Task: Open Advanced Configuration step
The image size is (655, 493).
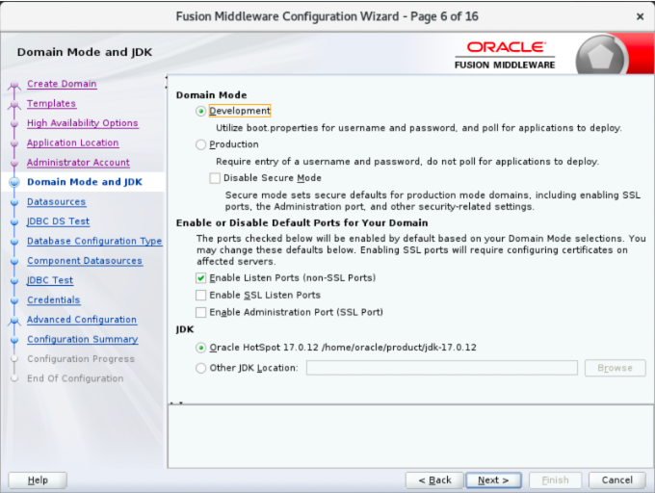Action: (82, 320)
